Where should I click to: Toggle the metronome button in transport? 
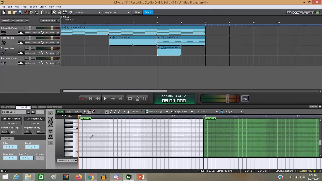(x=137, y=99)
